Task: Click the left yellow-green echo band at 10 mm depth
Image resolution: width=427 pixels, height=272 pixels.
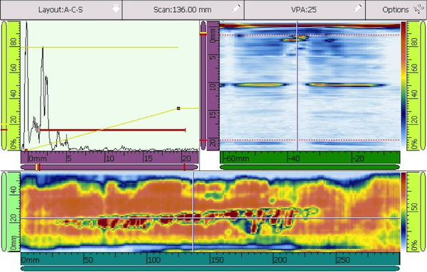Action: (x=259, y=85)
